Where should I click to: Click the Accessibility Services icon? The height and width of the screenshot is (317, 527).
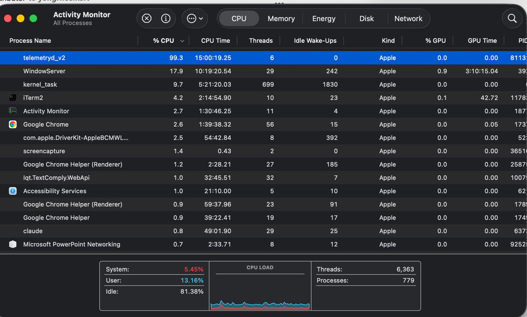click(13, 191)
